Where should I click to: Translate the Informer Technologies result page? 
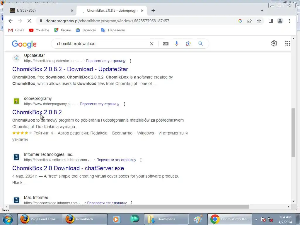(116, 160)
